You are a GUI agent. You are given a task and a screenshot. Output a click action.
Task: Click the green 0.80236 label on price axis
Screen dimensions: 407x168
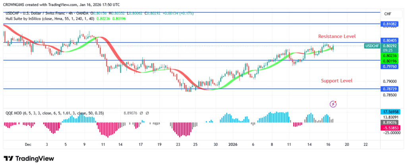pos(390,55)
